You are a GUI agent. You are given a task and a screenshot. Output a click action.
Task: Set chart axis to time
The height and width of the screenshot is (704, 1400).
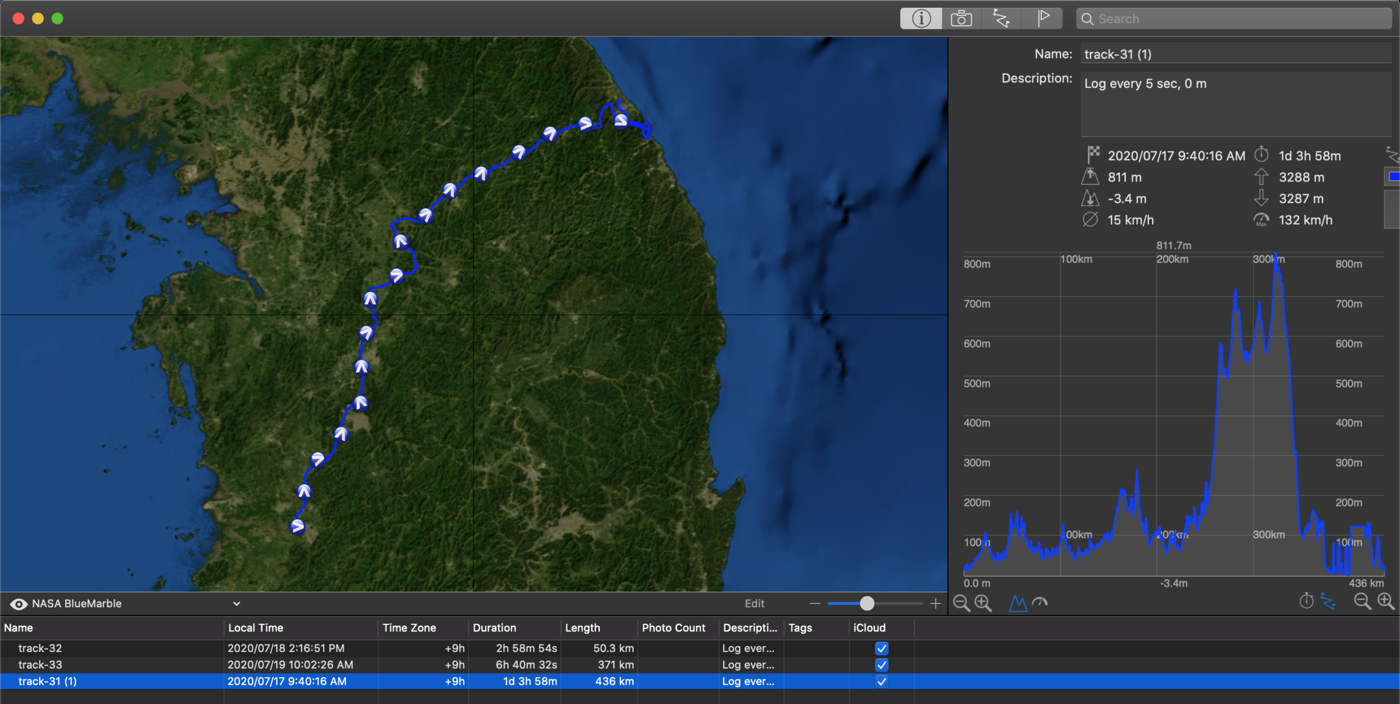pos(1306,601)
